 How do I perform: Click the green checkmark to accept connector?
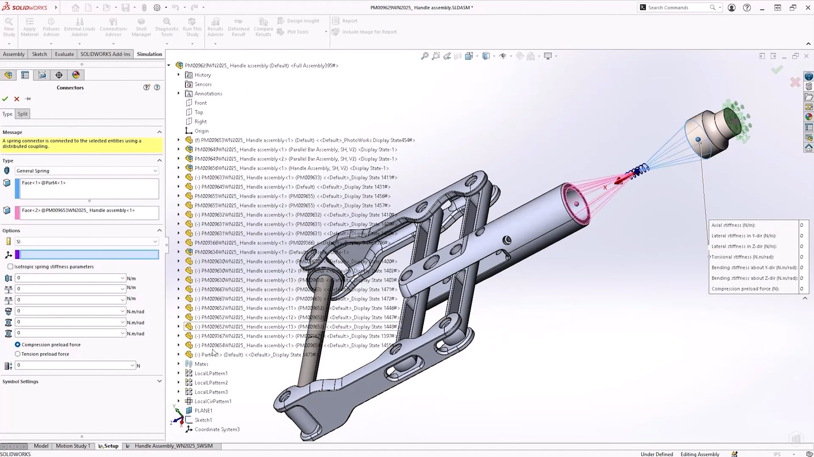click(5, 99)
